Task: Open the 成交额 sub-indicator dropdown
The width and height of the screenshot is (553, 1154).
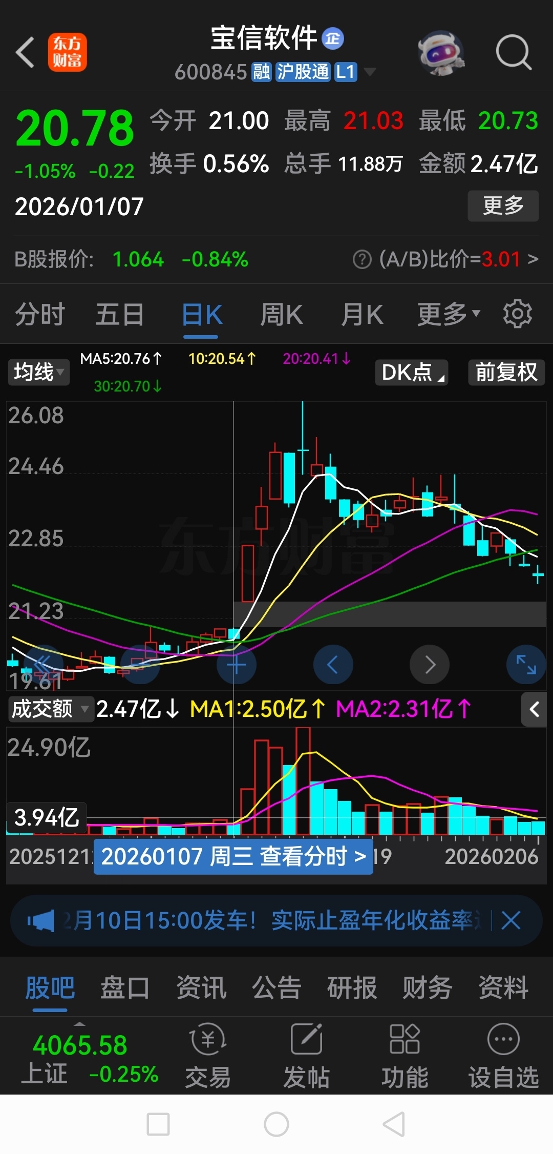Action: point(50,709)
